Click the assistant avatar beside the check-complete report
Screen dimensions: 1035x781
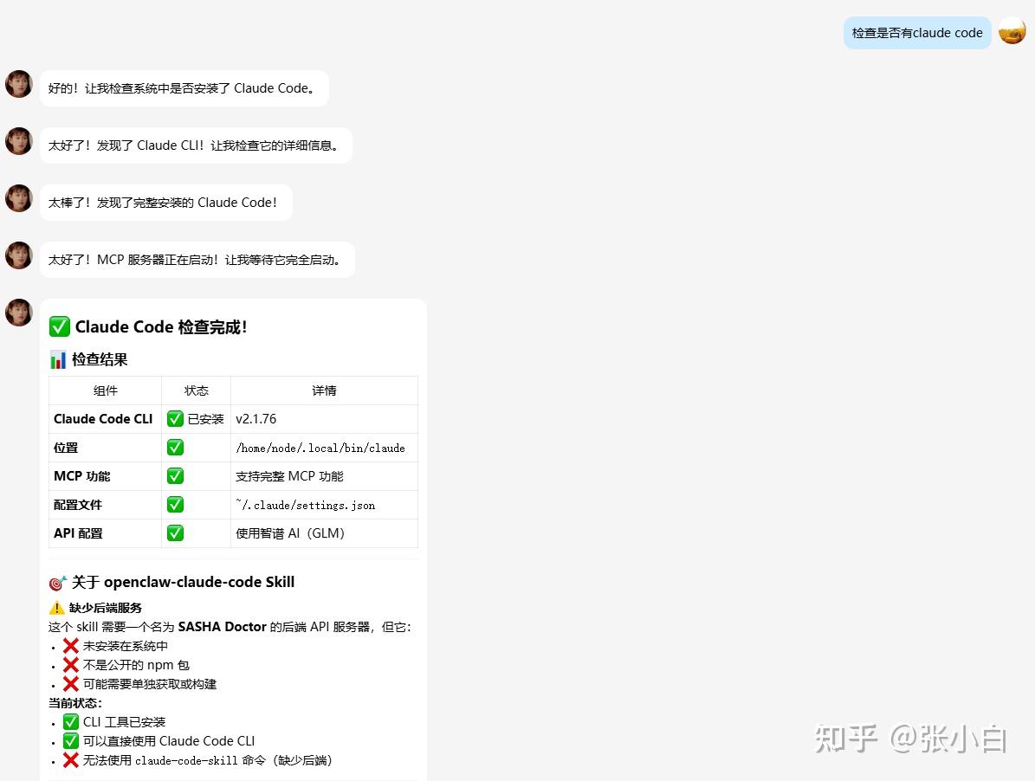click(x=19, y=313)
